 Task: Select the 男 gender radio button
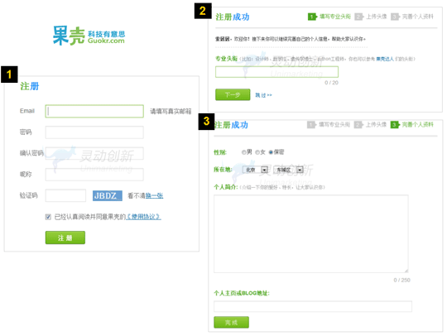(x=243, y=152)
